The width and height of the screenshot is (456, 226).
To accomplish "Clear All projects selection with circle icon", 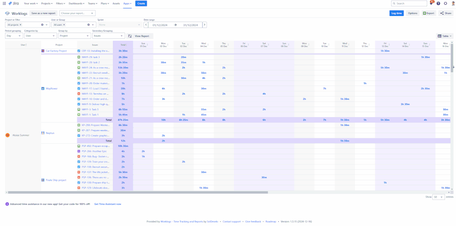I will pos(42,25).
